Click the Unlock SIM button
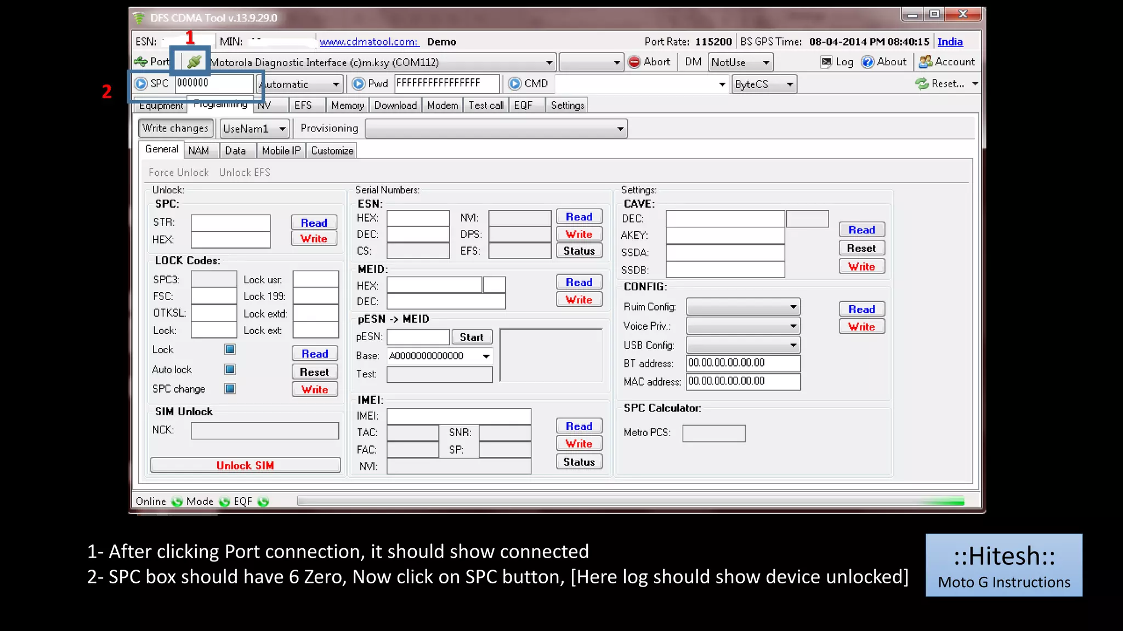Image resolution: width=1123 pixels, height=631 pixels. tap(245, 465)
